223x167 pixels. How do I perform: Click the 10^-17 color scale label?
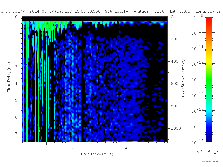[198, 142]
